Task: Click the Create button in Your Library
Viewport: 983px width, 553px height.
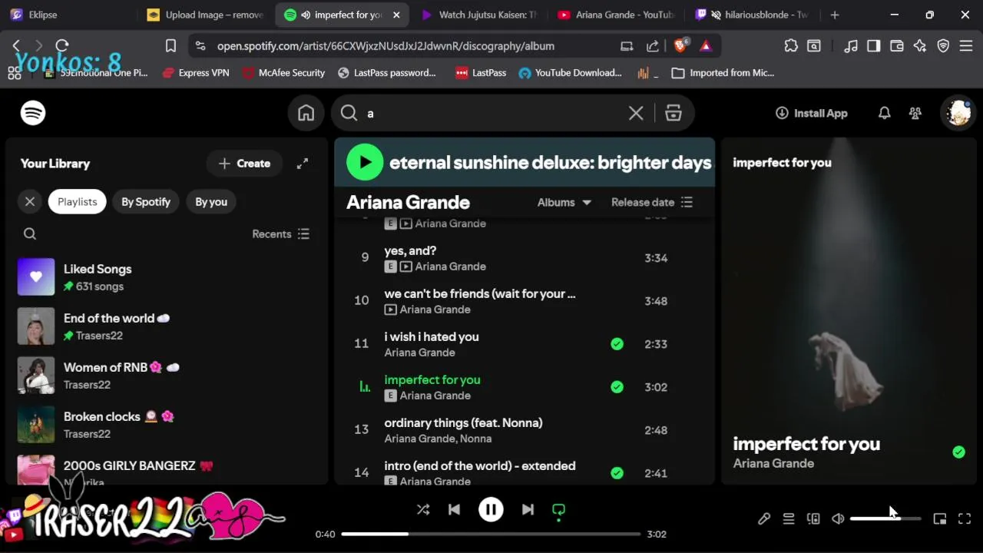Action: 244,163
